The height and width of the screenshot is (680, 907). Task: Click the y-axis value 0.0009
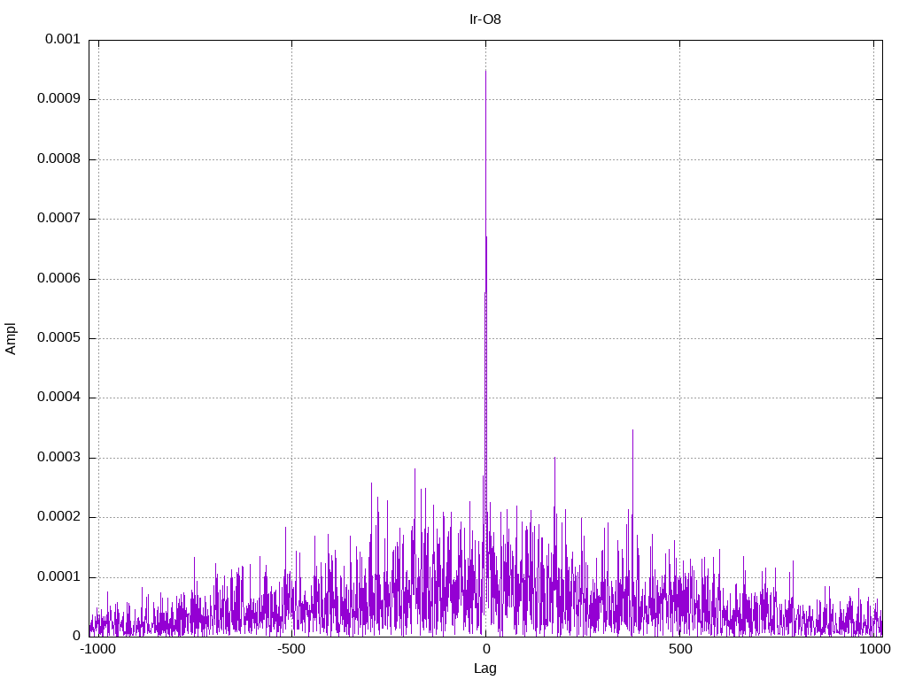tap(58, 98)
